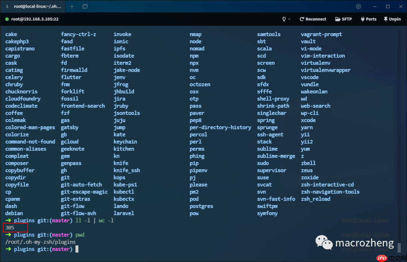Click the 'postgres' plugin name
Screen dimensions: 407x262
[x=201, y=206]
